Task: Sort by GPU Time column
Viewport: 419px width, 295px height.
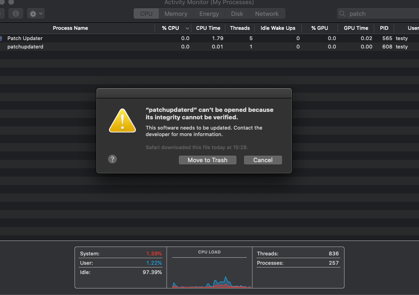Action: [356, 28]
